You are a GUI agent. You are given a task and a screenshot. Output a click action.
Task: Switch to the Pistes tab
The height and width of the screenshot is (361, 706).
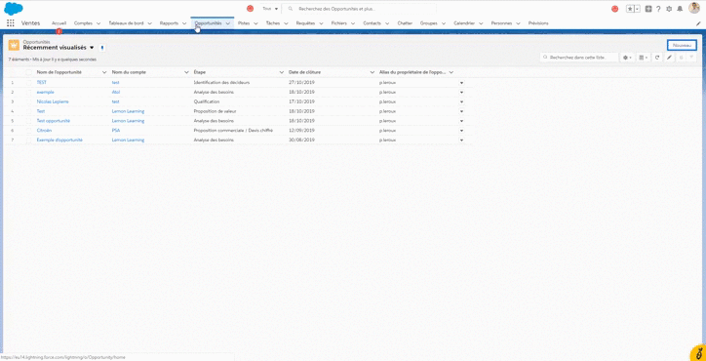[x=244, y=23]
